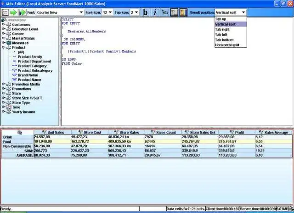
Task: Expand the Education Level dimension node
Action: [x=4, y=29]
